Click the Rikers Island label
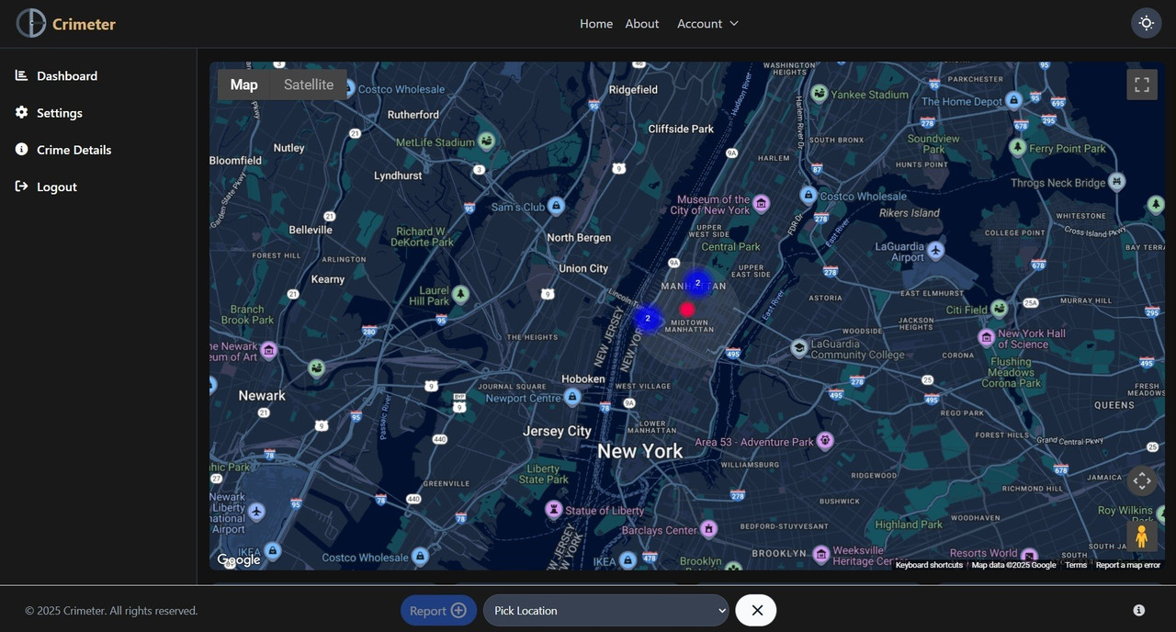This screenshot has height=632, width=1176. click(910, 213)
